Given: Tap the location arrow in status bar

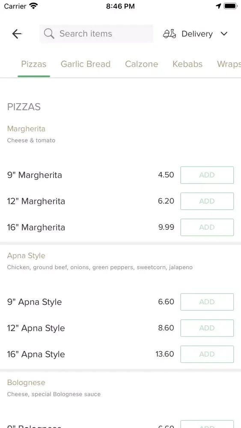Looking at the screenshot, I should pos(218,6).
